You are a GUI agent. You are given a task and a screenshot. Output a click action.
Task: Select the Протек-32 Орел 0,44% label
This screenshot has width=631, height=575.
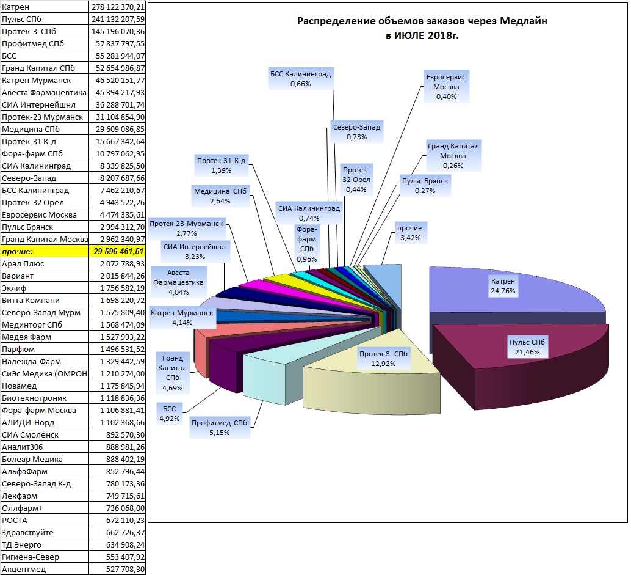click(x=356, y=180)
